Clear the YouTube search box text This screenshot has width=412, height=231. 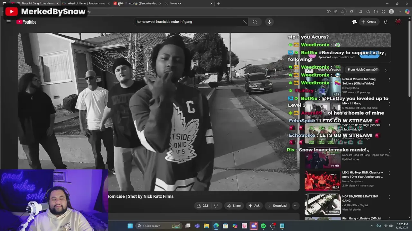point(245,22)
